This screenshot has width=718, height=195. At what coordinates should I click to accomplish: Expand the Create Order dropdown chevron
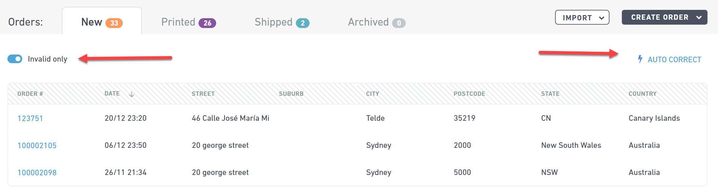[699, 18]
